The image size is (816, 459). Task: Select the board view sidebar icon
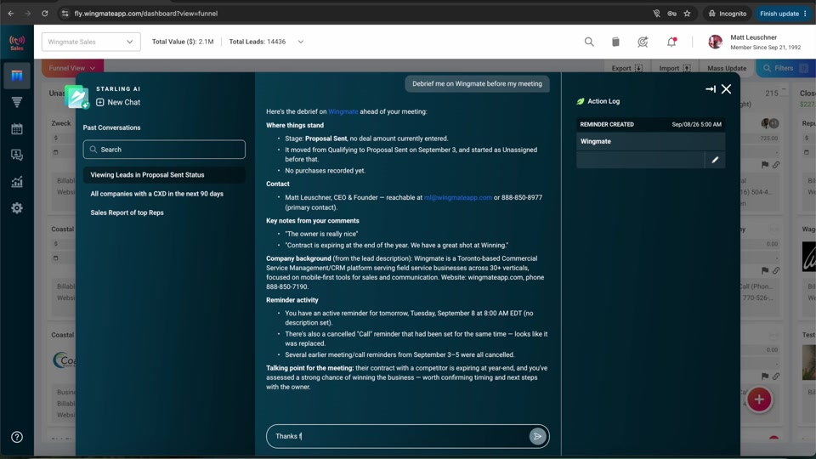[x=17, y=76]
